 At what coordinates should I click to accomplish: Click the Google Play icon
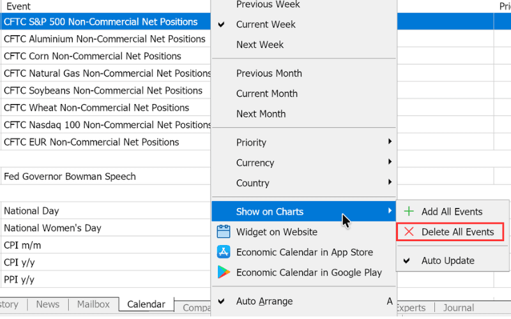pyautogui.click(x=224, y=272)
